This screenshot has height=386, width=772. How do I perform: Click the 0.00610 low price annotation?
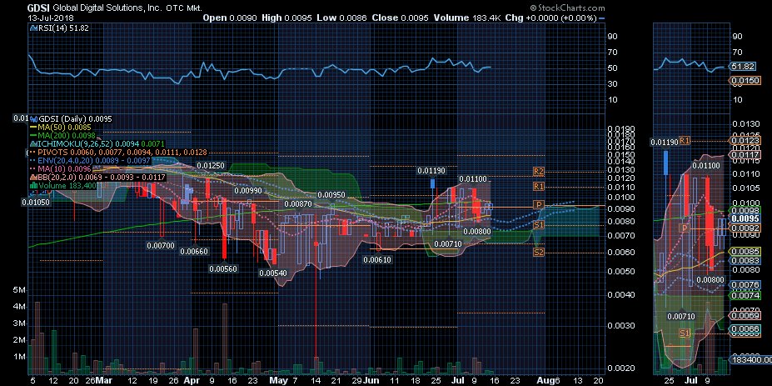tap(377, 260)
